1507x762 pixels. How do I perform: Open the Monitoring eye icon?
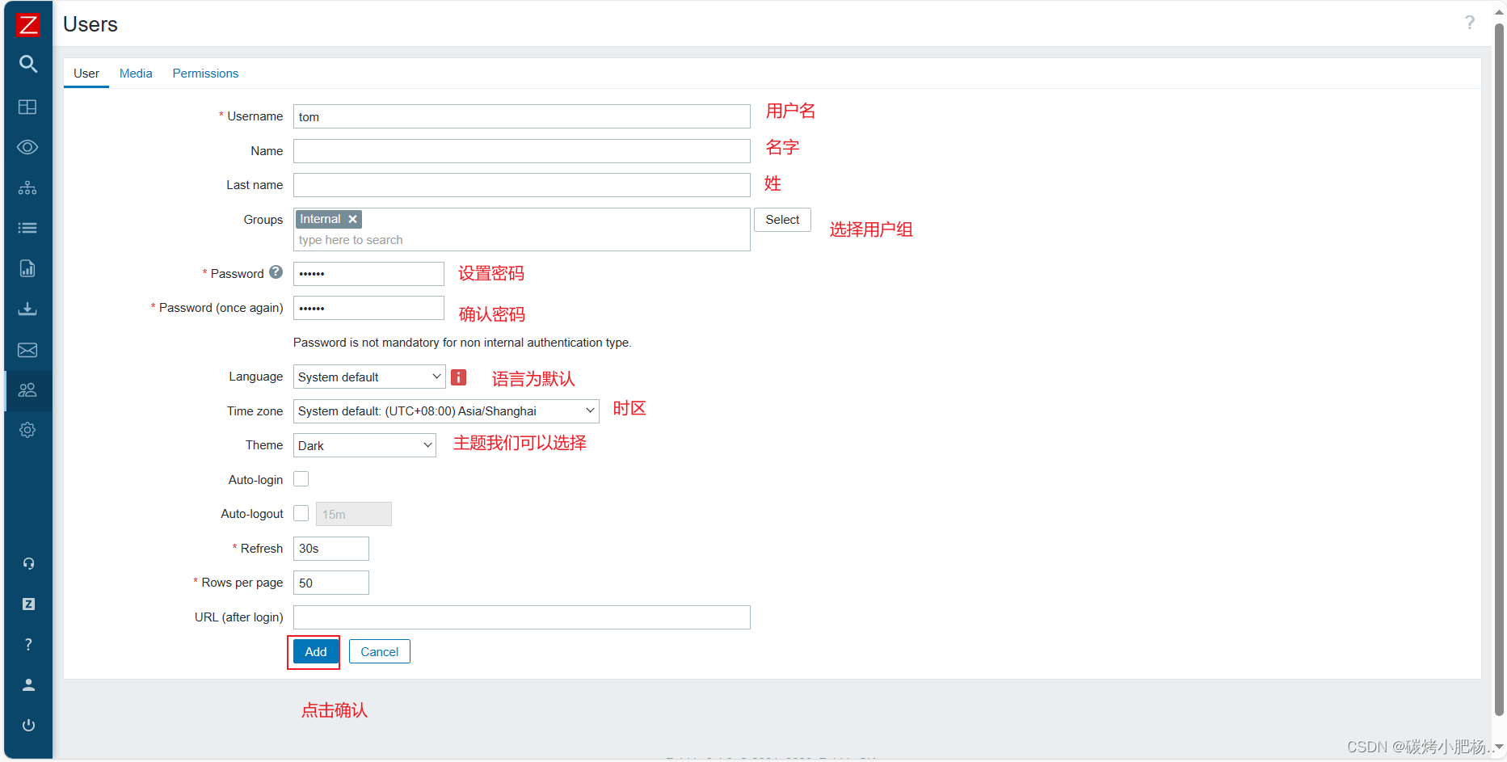27,147
